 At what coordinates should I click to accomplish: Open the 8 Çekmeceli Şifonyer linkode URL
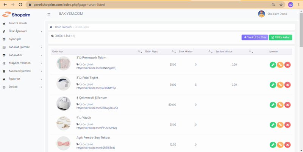coord(97,108)
